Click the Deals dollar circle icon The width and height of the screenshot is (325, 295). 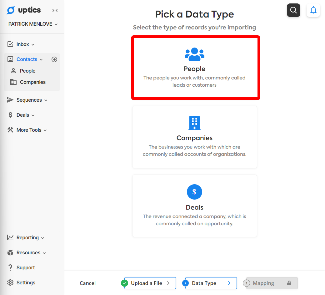pyautogui.click(x=194, y=192)
